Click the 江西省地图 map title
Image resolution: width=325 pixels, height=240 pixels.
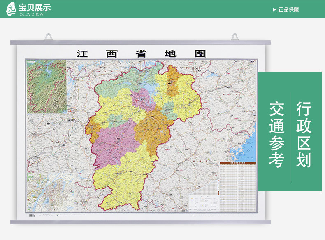tap(142, 54)
